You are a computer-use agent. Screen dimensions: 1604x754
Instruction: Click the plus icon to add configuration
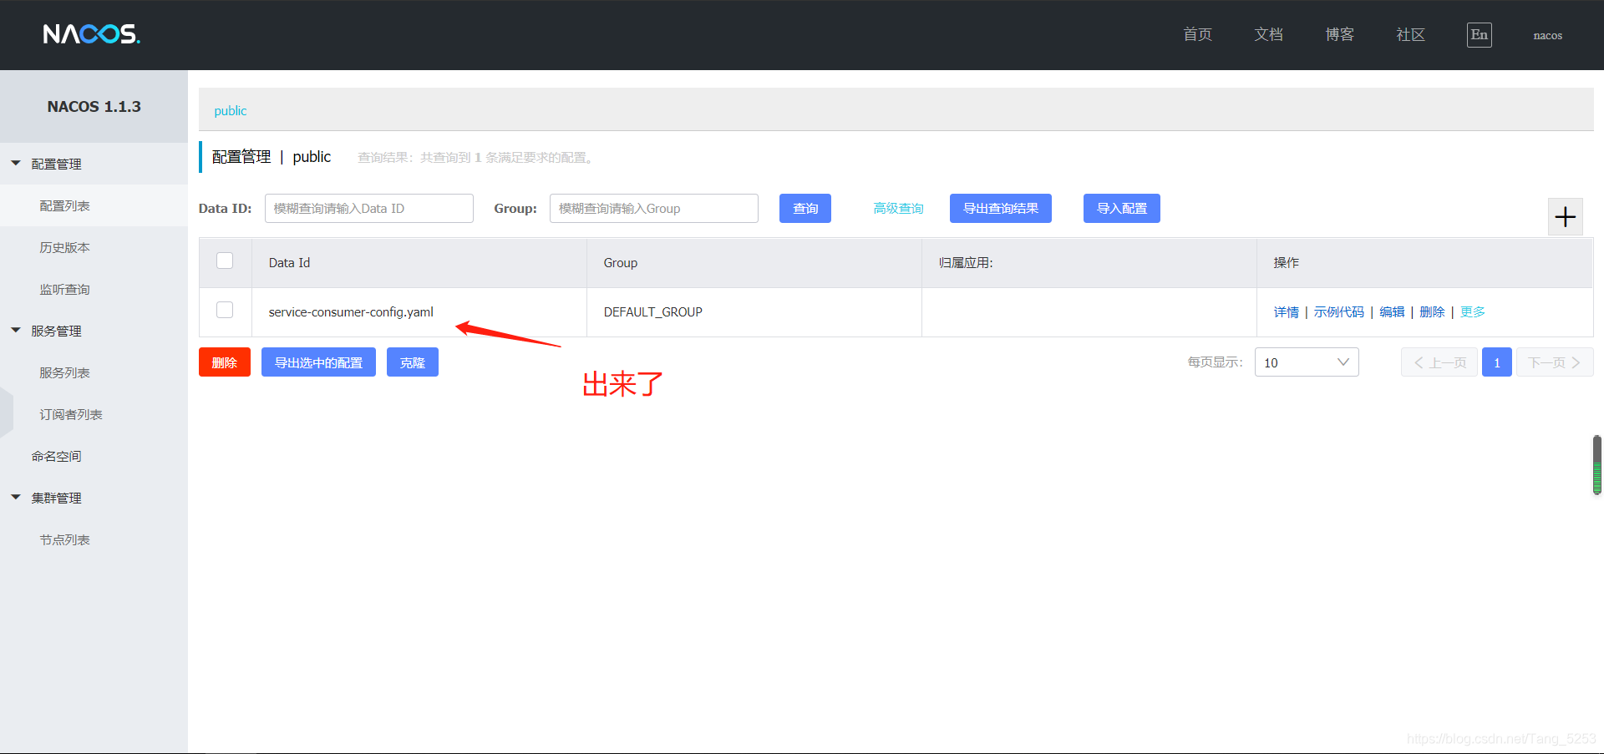click(x=1565, y=217)
